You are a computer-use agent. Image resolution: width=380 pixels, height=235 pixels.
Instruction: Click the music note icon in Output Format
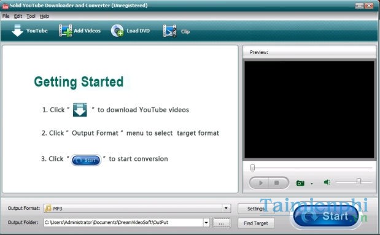(x=48, y=209)
